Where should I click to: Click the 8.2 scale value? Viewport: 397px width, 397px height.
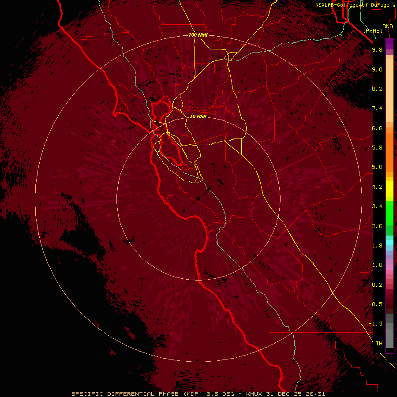[377, 89]
